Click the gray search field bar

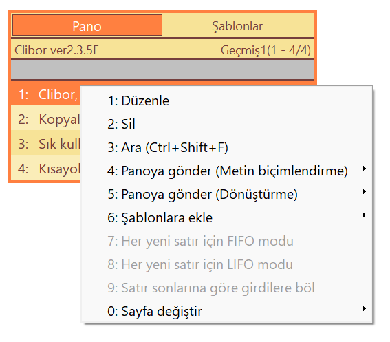tap(162, 70)
